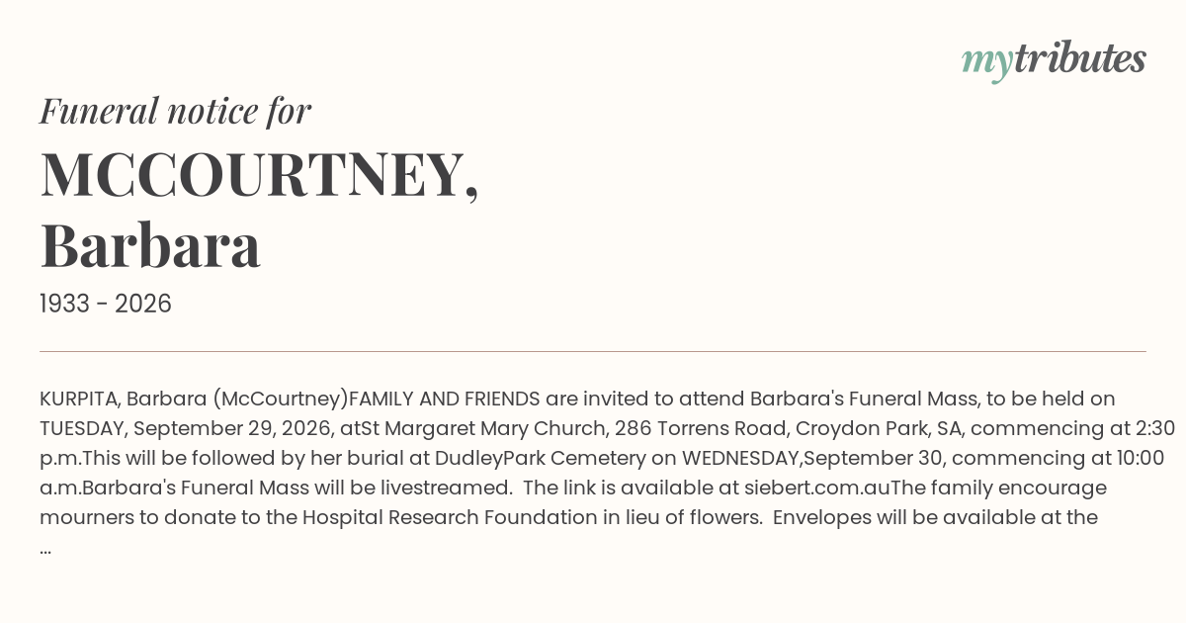This screenshot has width=1186, height=623.
Task: Click the horizontal divider line
Action: coord(593,351)
